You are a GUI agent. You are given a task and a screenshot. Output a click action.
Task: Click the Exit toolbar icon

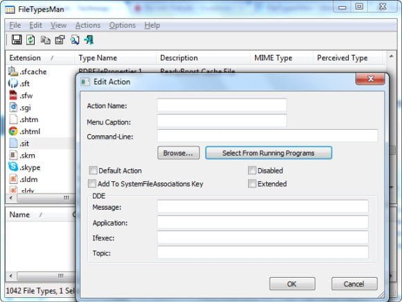[x=89, y=40]
